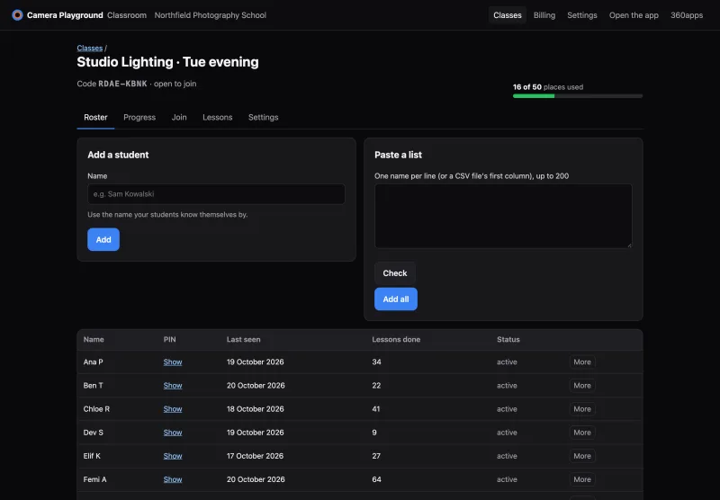Click the Check button
Screen dimensions: 720x500
point(395,273)
